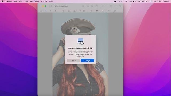Click the P icon in menu bar
The height and width of the screenshot is (96, 171).
point(126,1)
